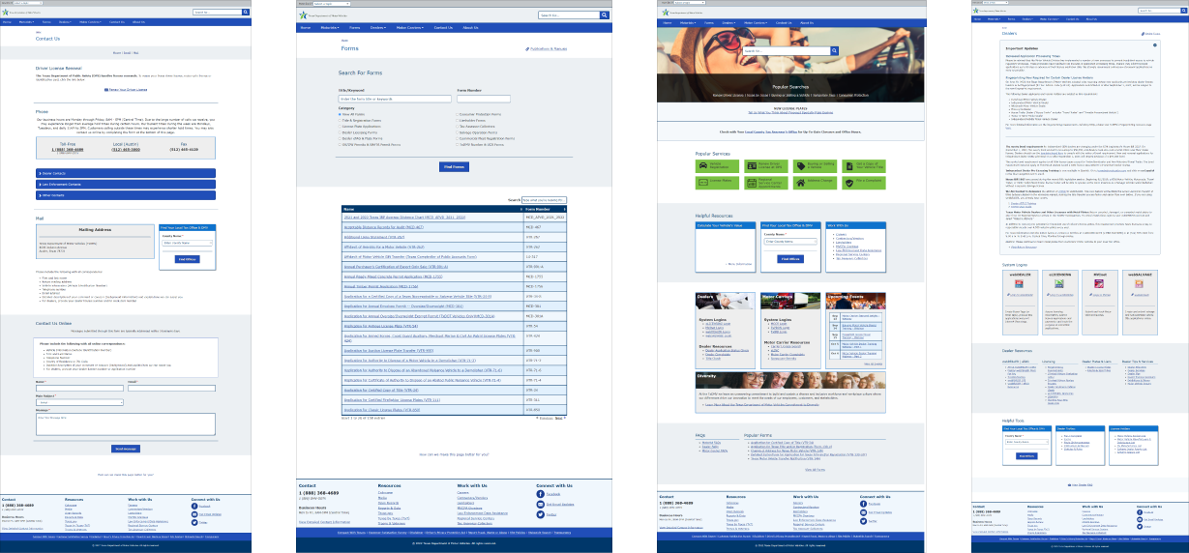Open the Main Subject dropdown in contact form
Viewport: 1189px width, 553px height.
[79, 402]
